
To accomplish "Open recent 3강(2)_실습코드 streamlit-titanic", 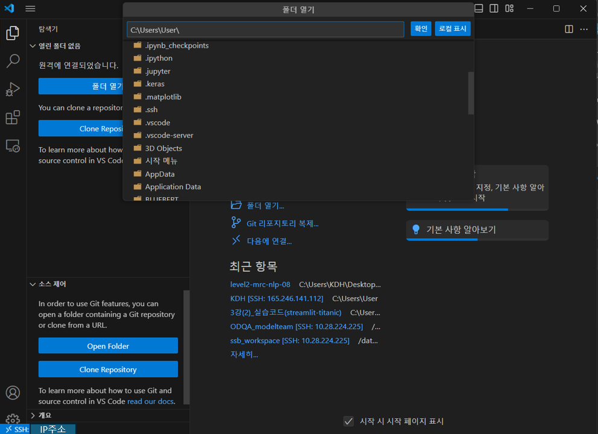I will 286,312.
